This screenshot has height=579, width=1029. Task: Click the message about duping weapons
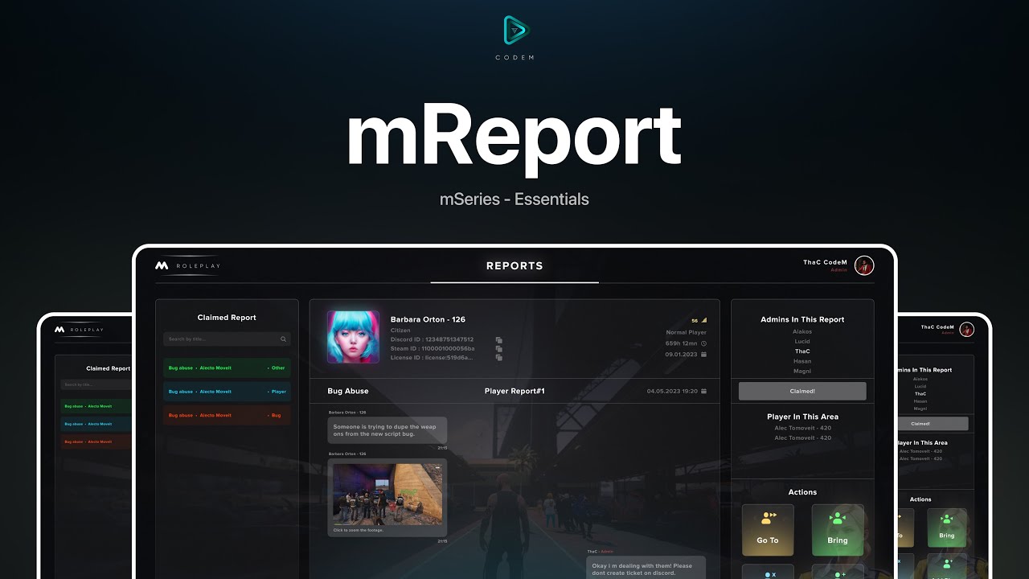[387, 430]
